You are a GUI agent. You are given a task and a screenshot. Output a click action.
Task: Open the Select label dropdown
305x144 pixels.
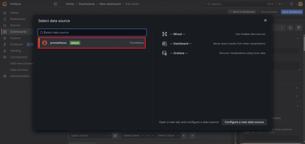pos(133,135)
